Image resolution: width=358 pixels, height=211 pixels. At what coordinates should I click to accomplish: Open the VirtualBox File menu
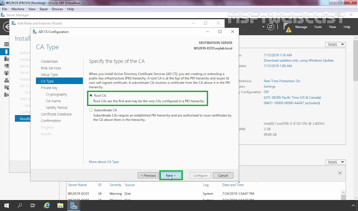tap(5, 9)
